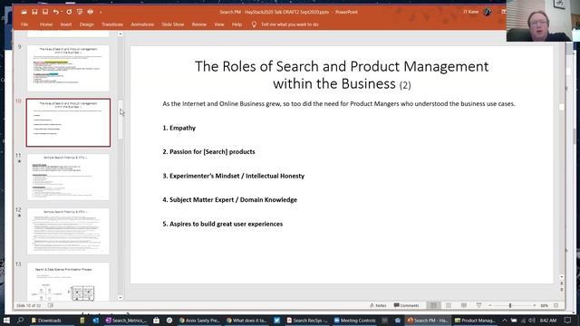Open the Review ribbon tab
580x326 pixels.
(x=199, y=24)
